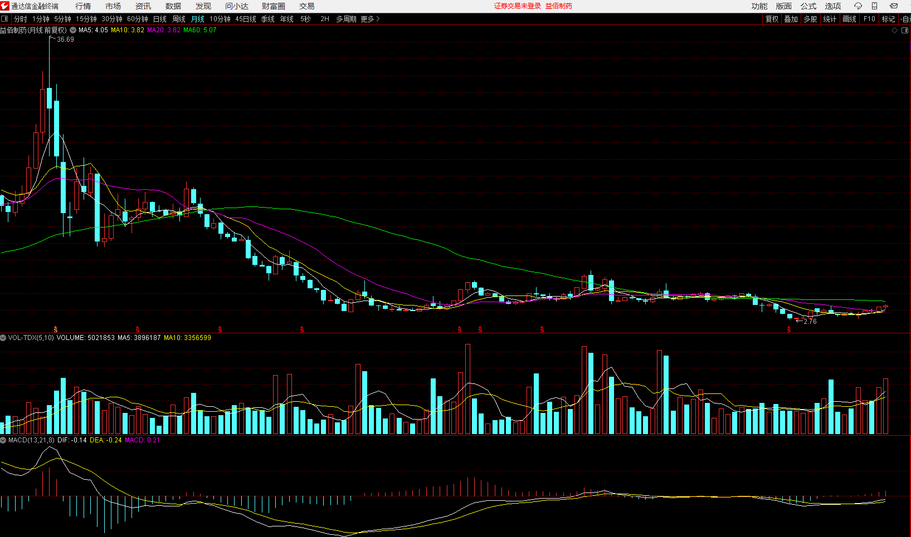Click the 多股 multi-stock button
Image resolution: width=911 pixels, height=537 pixels.
[x=810, y=19]
